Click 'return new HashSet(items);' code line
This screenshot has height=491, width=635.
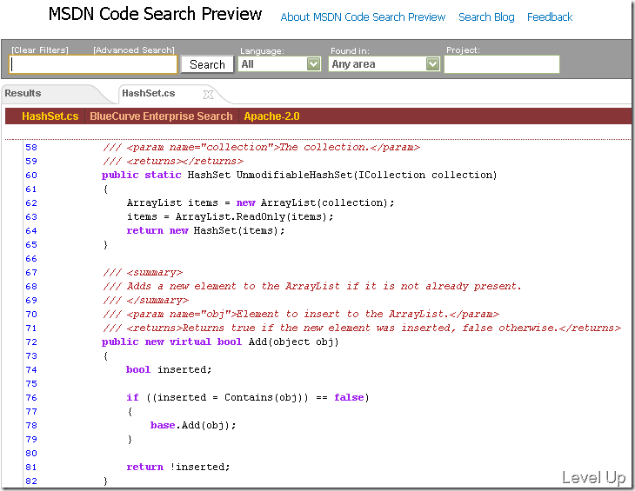206,230
